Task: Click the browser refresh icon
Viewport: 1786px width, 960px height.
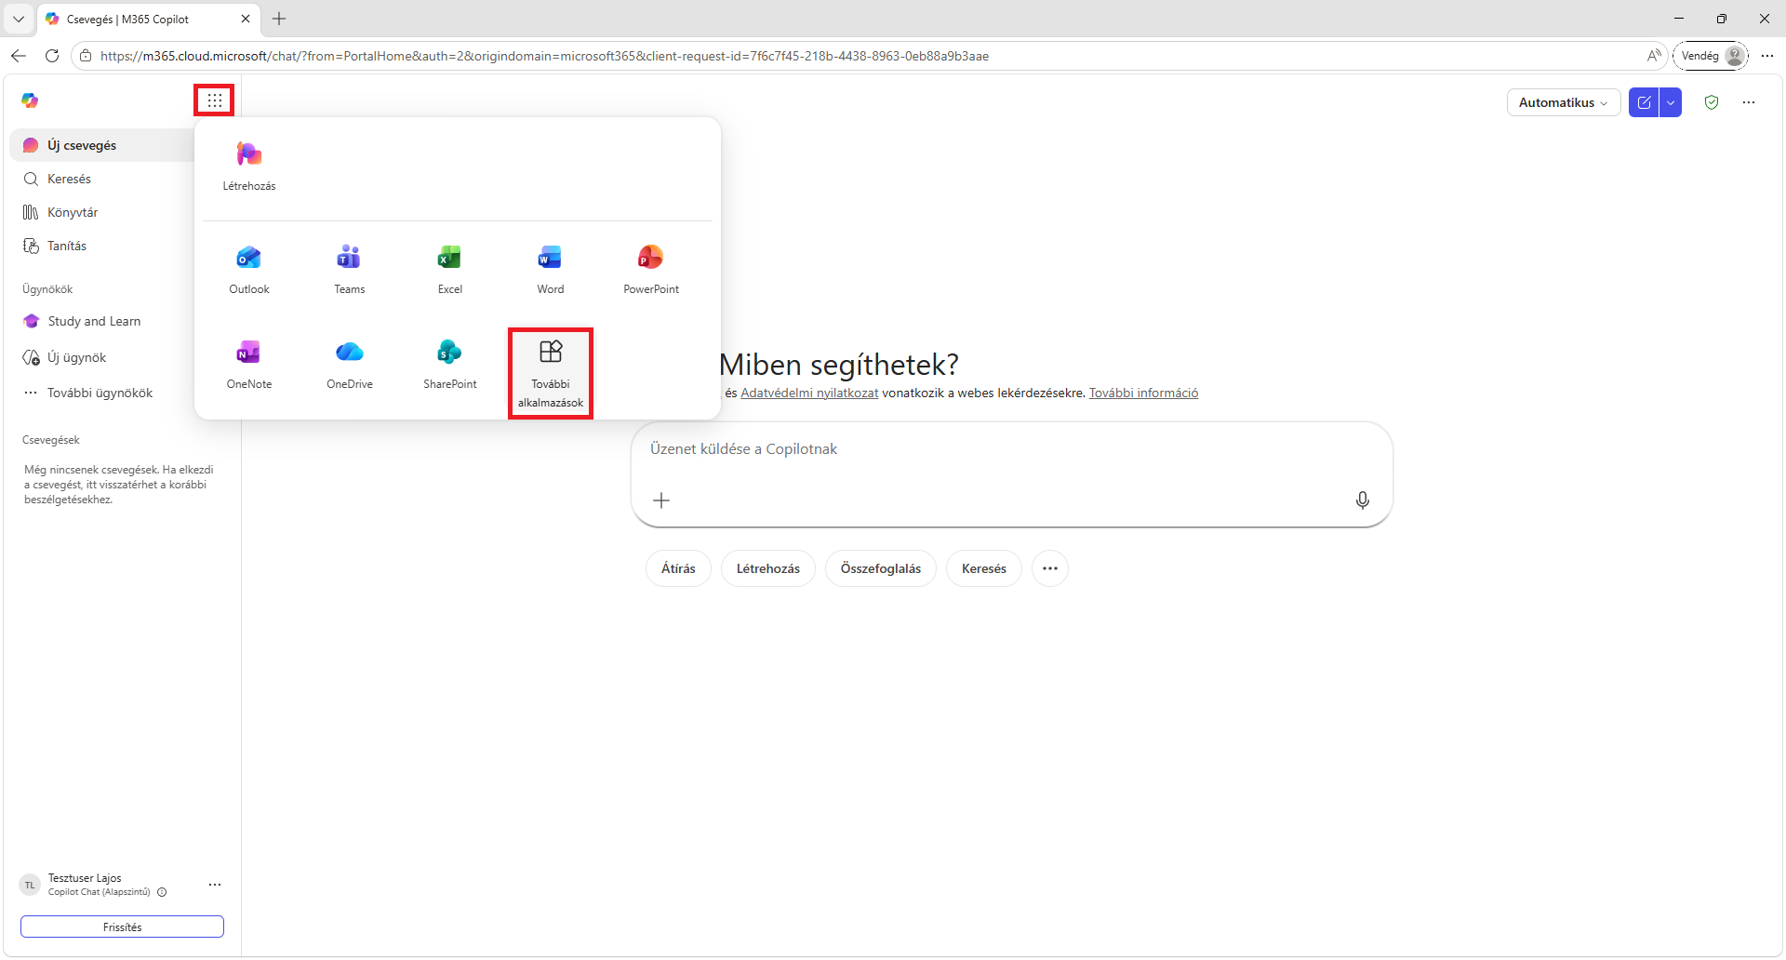Action: 52,56
